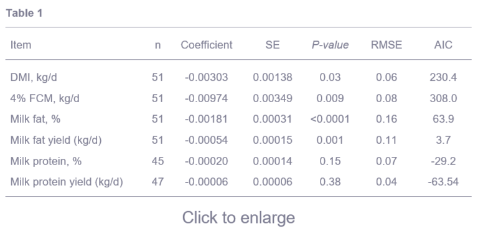Click the 230.4 AIC value
This screenshot has width=478, height=236.
[443, 77]
